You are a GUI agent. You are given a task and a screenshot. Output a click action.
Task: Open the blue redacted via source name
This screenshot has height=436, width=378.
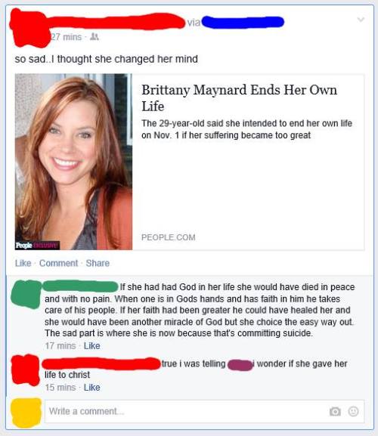243,22
